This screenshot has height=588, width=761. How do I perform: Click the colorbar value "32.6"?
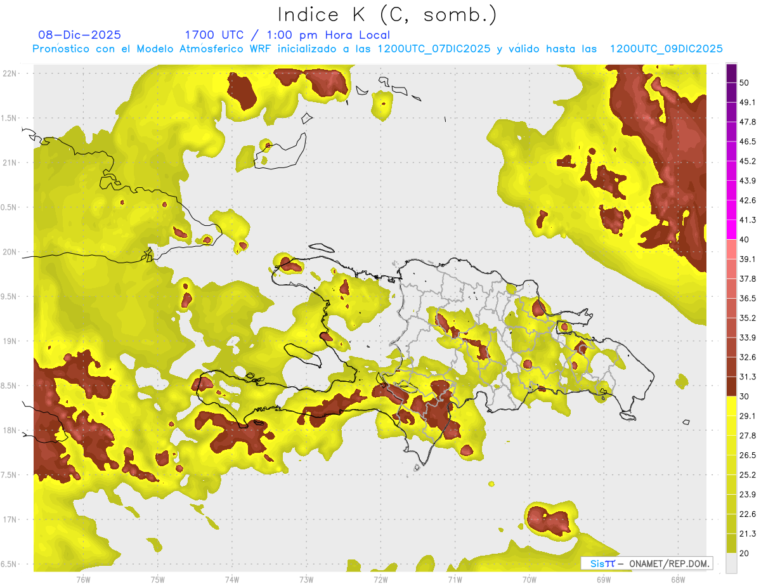coord(748,357)
